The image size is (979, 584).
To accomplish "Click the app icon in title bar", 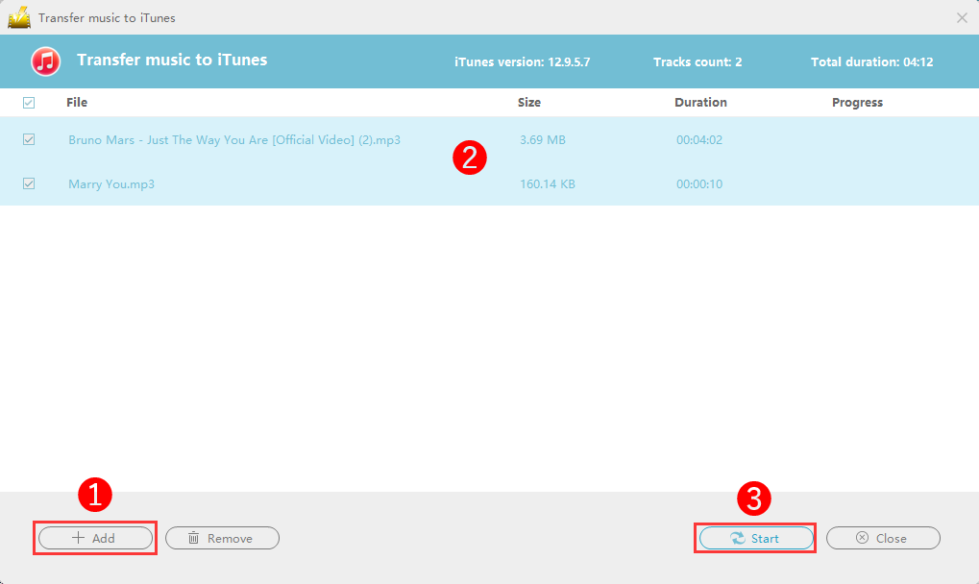I will (18, 17).
